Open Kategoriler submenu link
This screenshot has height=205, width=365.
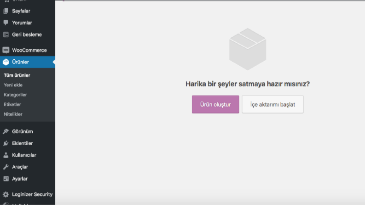point(15,95)
